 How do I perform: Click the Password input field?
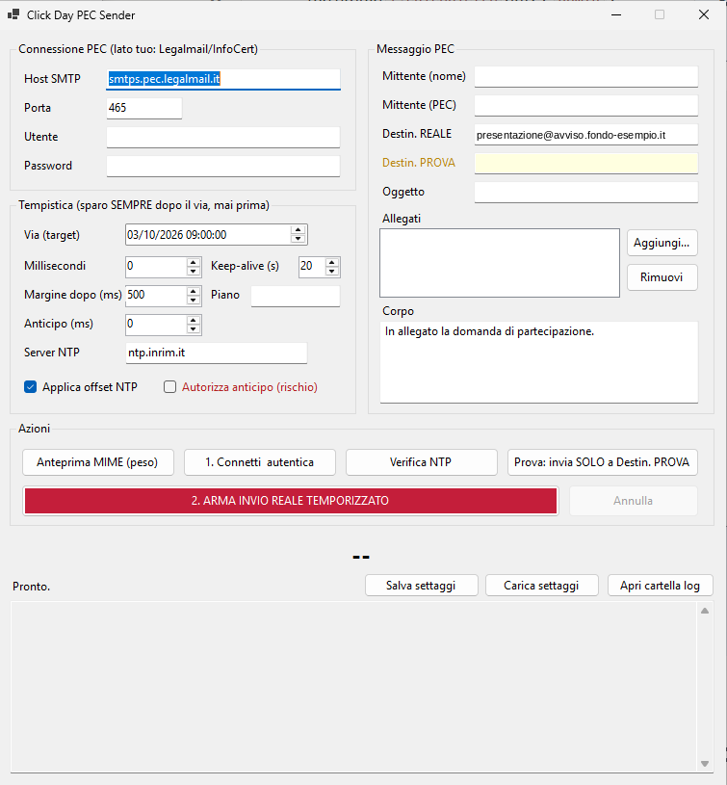pyautogui.click(x=223, y=167)
